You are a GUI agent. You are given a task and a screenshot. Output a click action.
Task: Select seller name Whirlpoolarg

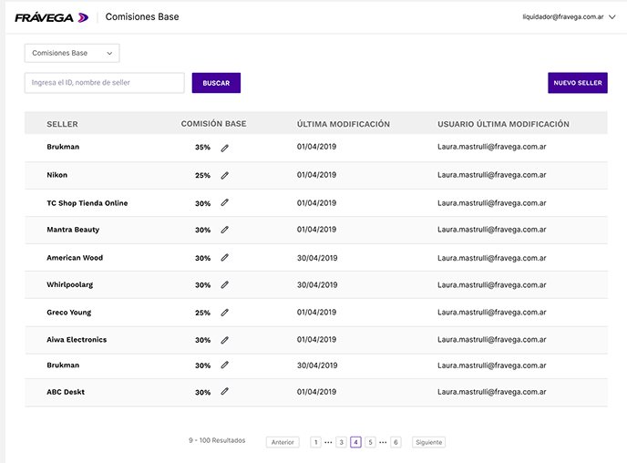pyautogui.click(x=69, y=284)
